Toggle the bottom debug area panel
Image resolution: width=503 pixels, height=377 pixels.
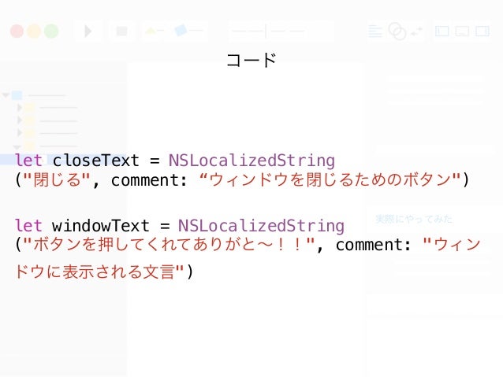(462, 31)
